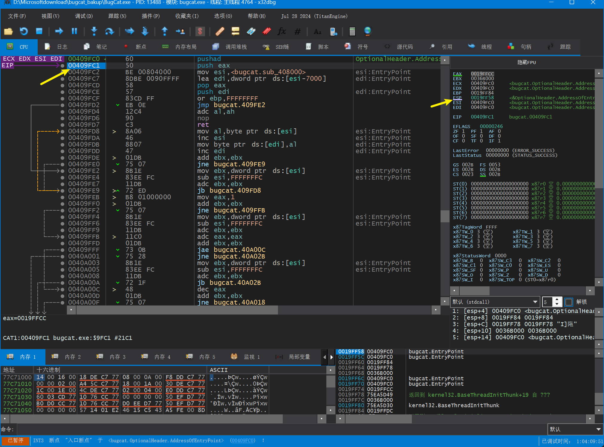
Task: Restart the debugged program
Action: [24, 31]
